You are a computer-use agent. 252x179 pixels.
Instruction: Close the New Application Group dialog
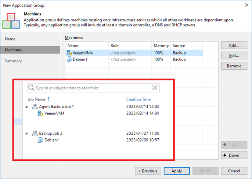pos(246,5)
